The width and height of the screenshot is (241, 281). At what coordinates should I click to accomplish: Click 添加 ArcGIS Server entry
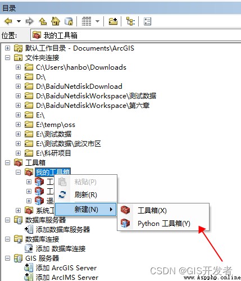[66, 268]
